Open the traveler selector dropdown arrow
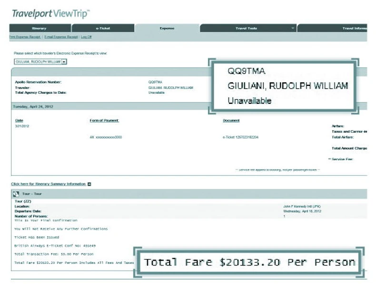 (x=64, y=62)
